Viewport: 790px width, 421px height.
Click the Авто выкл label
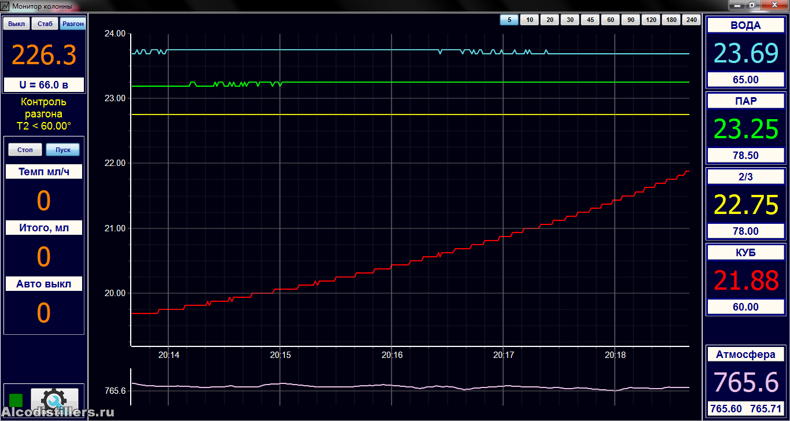tap(44, 284)
